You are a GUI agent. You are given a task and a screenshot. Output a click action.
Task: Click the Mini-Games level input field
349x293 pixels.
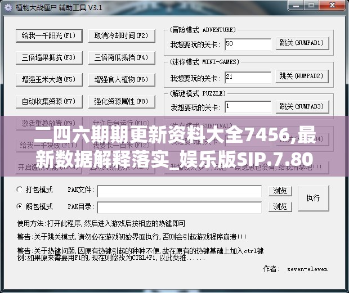tap(248, 78)
